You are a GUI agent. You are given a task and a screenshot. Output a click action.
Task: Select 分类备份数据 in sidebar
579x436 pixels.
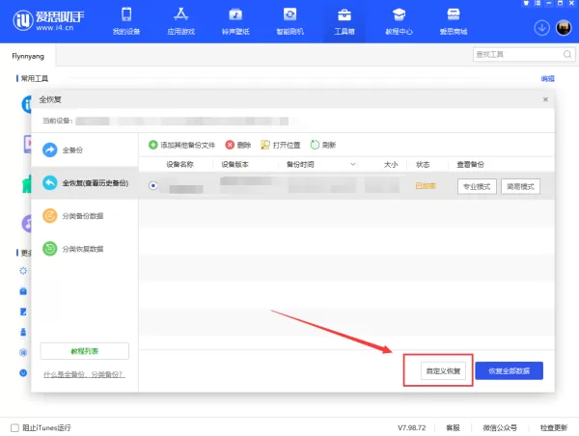(x=85, y=216)
